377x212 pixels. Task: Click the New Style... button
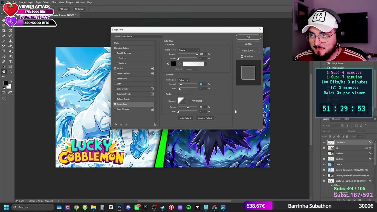click(248, 51)
